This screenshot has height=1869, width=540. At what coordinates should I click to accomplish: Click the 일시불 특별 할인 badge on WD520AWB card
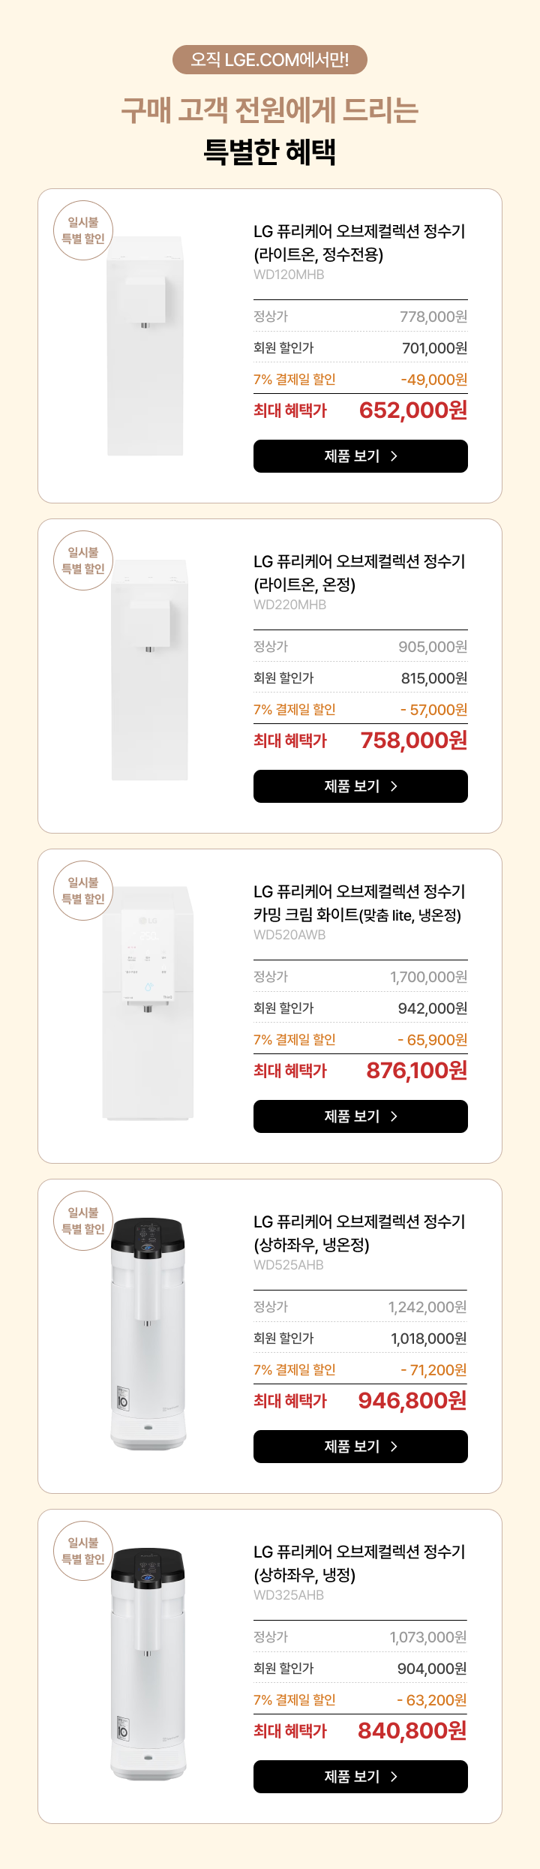pos(83,891)
